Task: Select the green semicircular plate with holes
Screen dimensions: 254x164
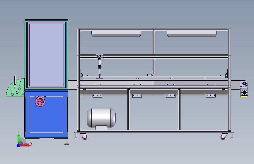Action: (15, 88)
